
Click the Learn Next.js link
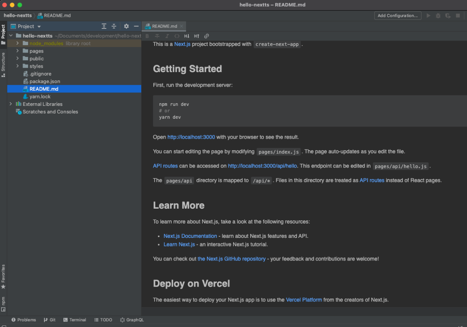coord(179,244)
